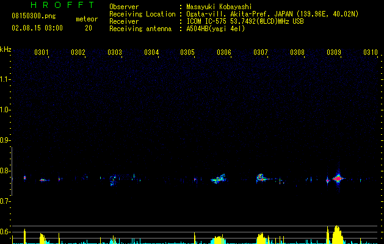Click the 1.0 kHz frequency label
The width and height of the screenshot is (384, 244).
click(5, 110)
